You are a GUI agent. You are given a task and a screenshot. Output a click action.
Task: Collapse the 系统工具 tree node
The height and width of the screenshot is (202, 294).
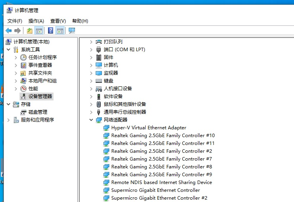[x=9, y=50]
